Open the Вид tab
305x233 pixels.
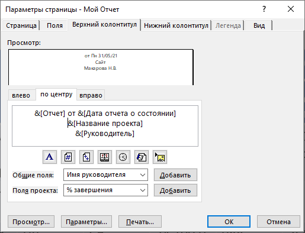[x=259, y=25]
